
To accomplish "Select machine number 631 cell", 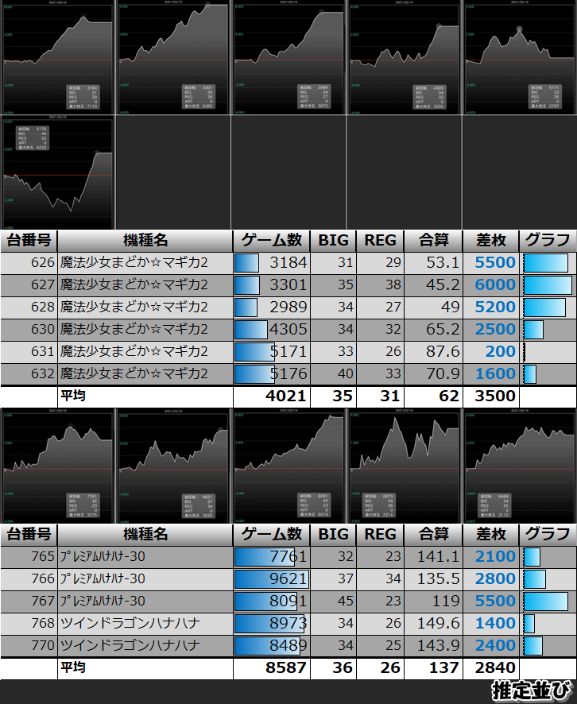I will point(29,351).
